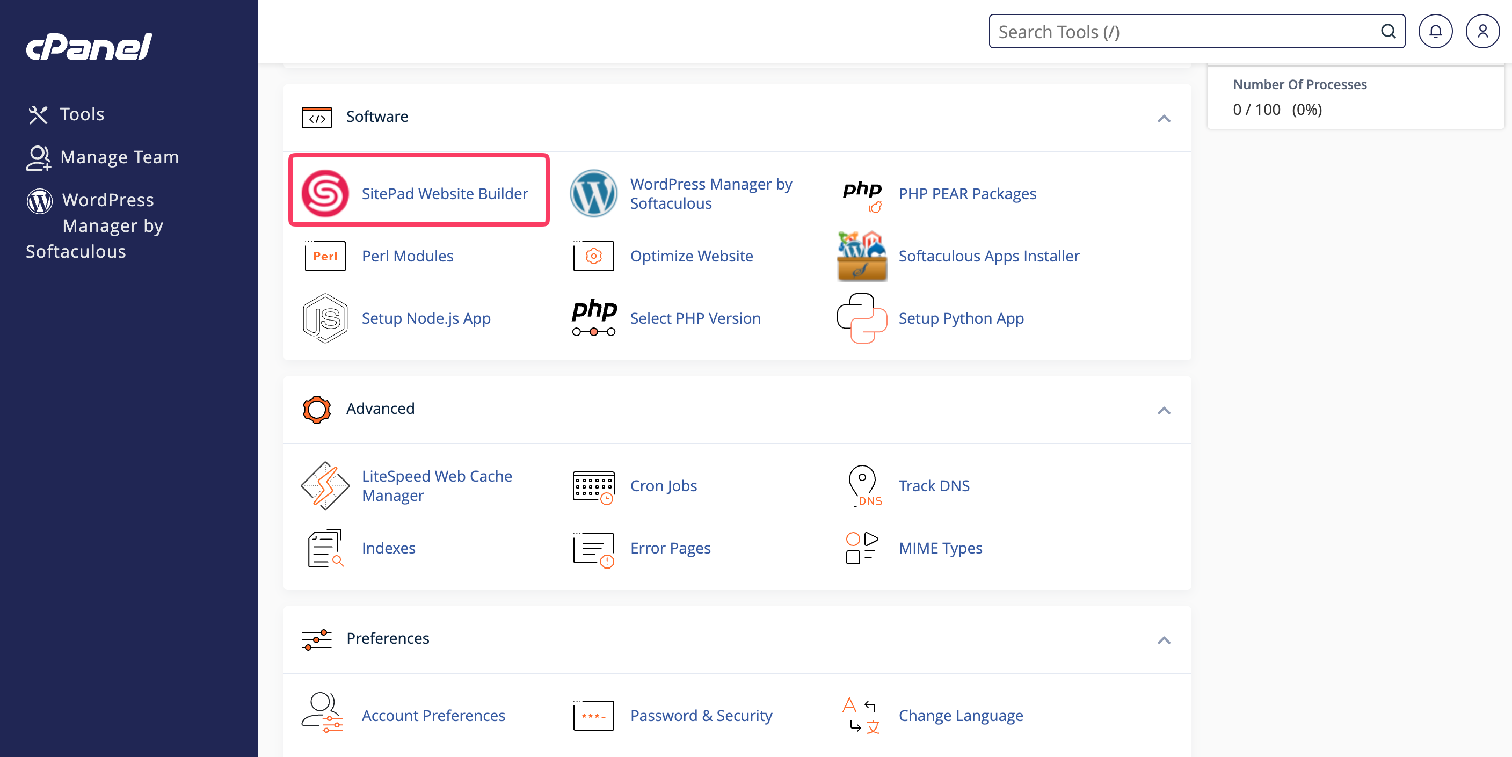Open the LiteSpeed Web Cache Manager link
The width and height of the screenshot is (1512, 757).
437,486
